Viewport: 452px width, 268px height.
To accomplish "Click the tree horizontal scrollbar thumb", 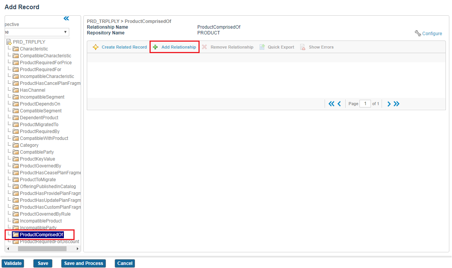I will coord(42,249).
